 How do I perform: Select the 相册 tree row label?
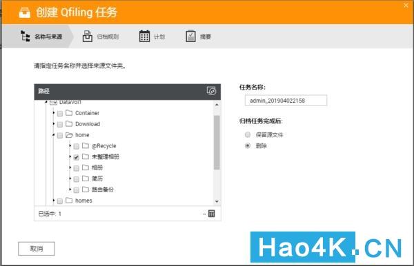[x=97, y=167]
